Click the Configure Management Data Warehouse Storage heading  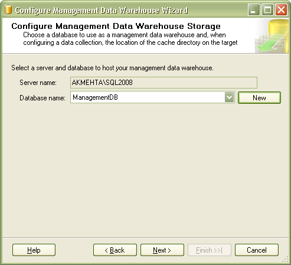[x=116, y=26]
